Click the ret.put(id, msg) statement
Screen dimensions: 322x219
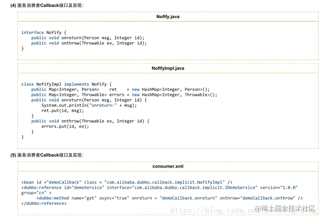(63, 111)
